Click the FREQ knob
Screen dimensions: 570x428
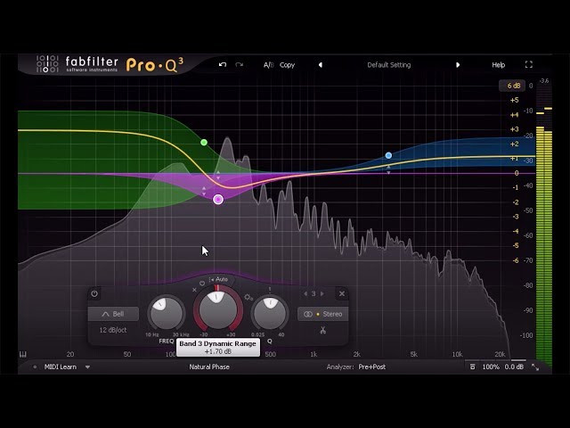[x=167, y=313]
